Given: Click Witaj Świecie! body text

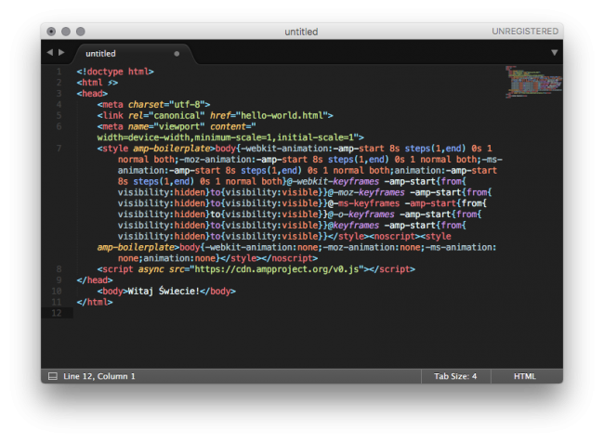Looking at the screenshot, I should [x=164, y=291].
